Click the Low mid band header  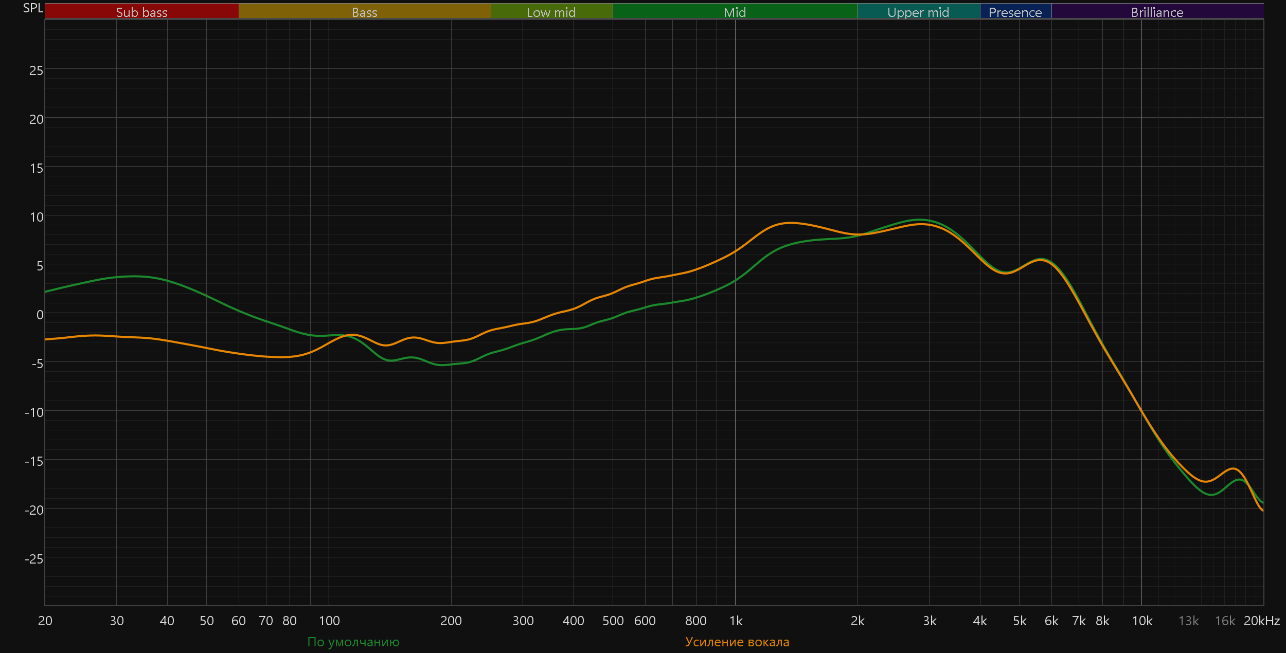coord(551,12)
